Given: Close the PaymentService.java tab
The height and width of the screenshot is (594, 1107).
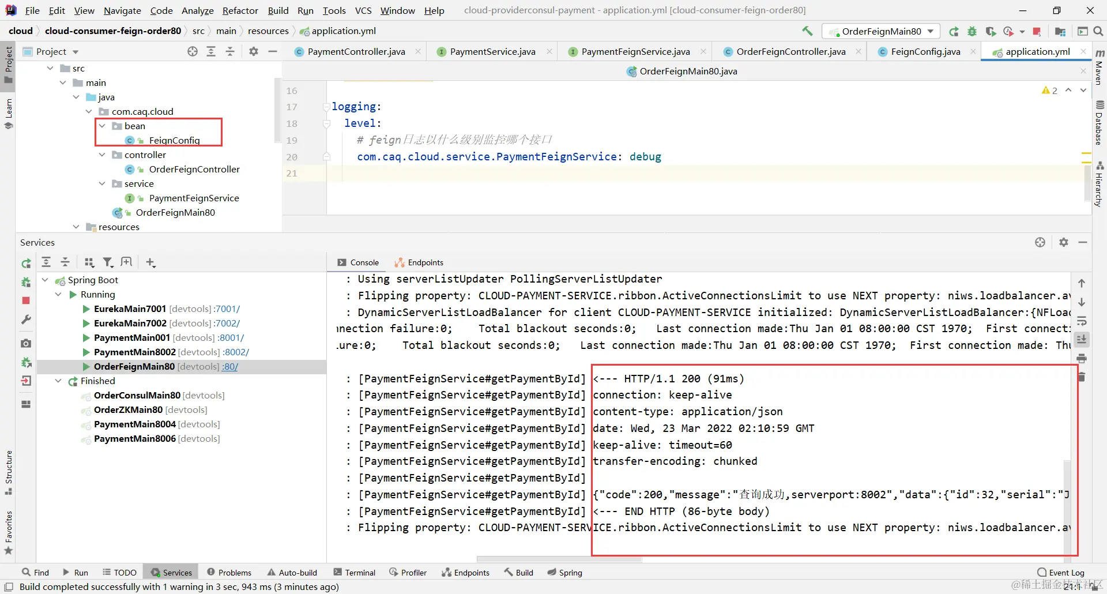Looking at the screenshot, I should point(549,51).
